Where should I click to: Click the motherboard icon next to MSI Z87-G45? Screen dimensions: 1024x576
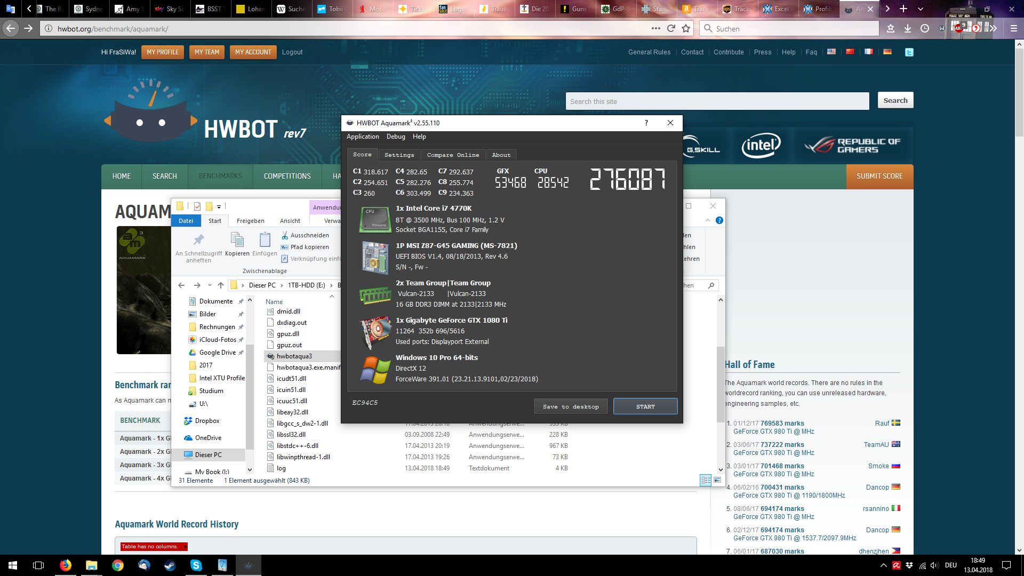coord(375,258)
